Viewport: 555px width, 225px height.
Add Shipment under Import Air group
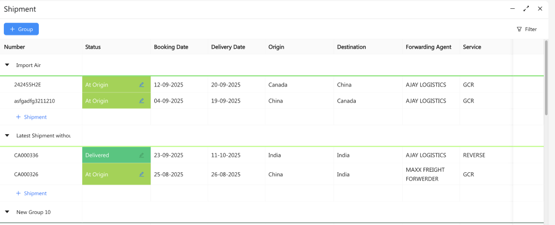[31, 117]
